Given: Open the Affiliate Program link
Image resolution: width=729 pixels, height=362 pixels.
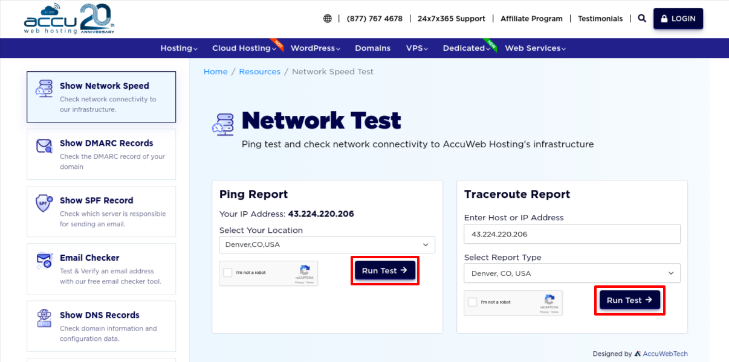Looking at the screenshot, I should point(531,19).
